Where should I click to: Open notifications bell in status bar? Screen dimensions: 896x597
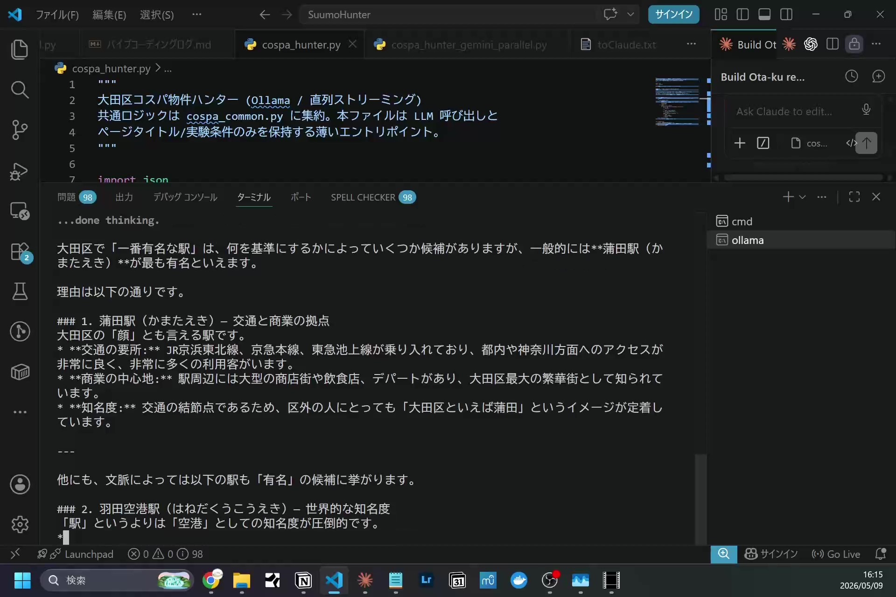click(x=881, y=554)
